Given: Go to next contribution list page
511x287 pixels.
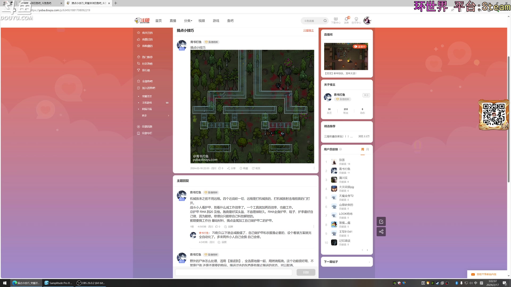Looking at the screenshot, I should click(x=367, y=250).
